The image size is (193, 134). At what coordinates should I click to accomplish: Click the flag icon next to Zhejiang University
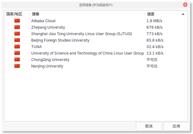coord(17,27)
